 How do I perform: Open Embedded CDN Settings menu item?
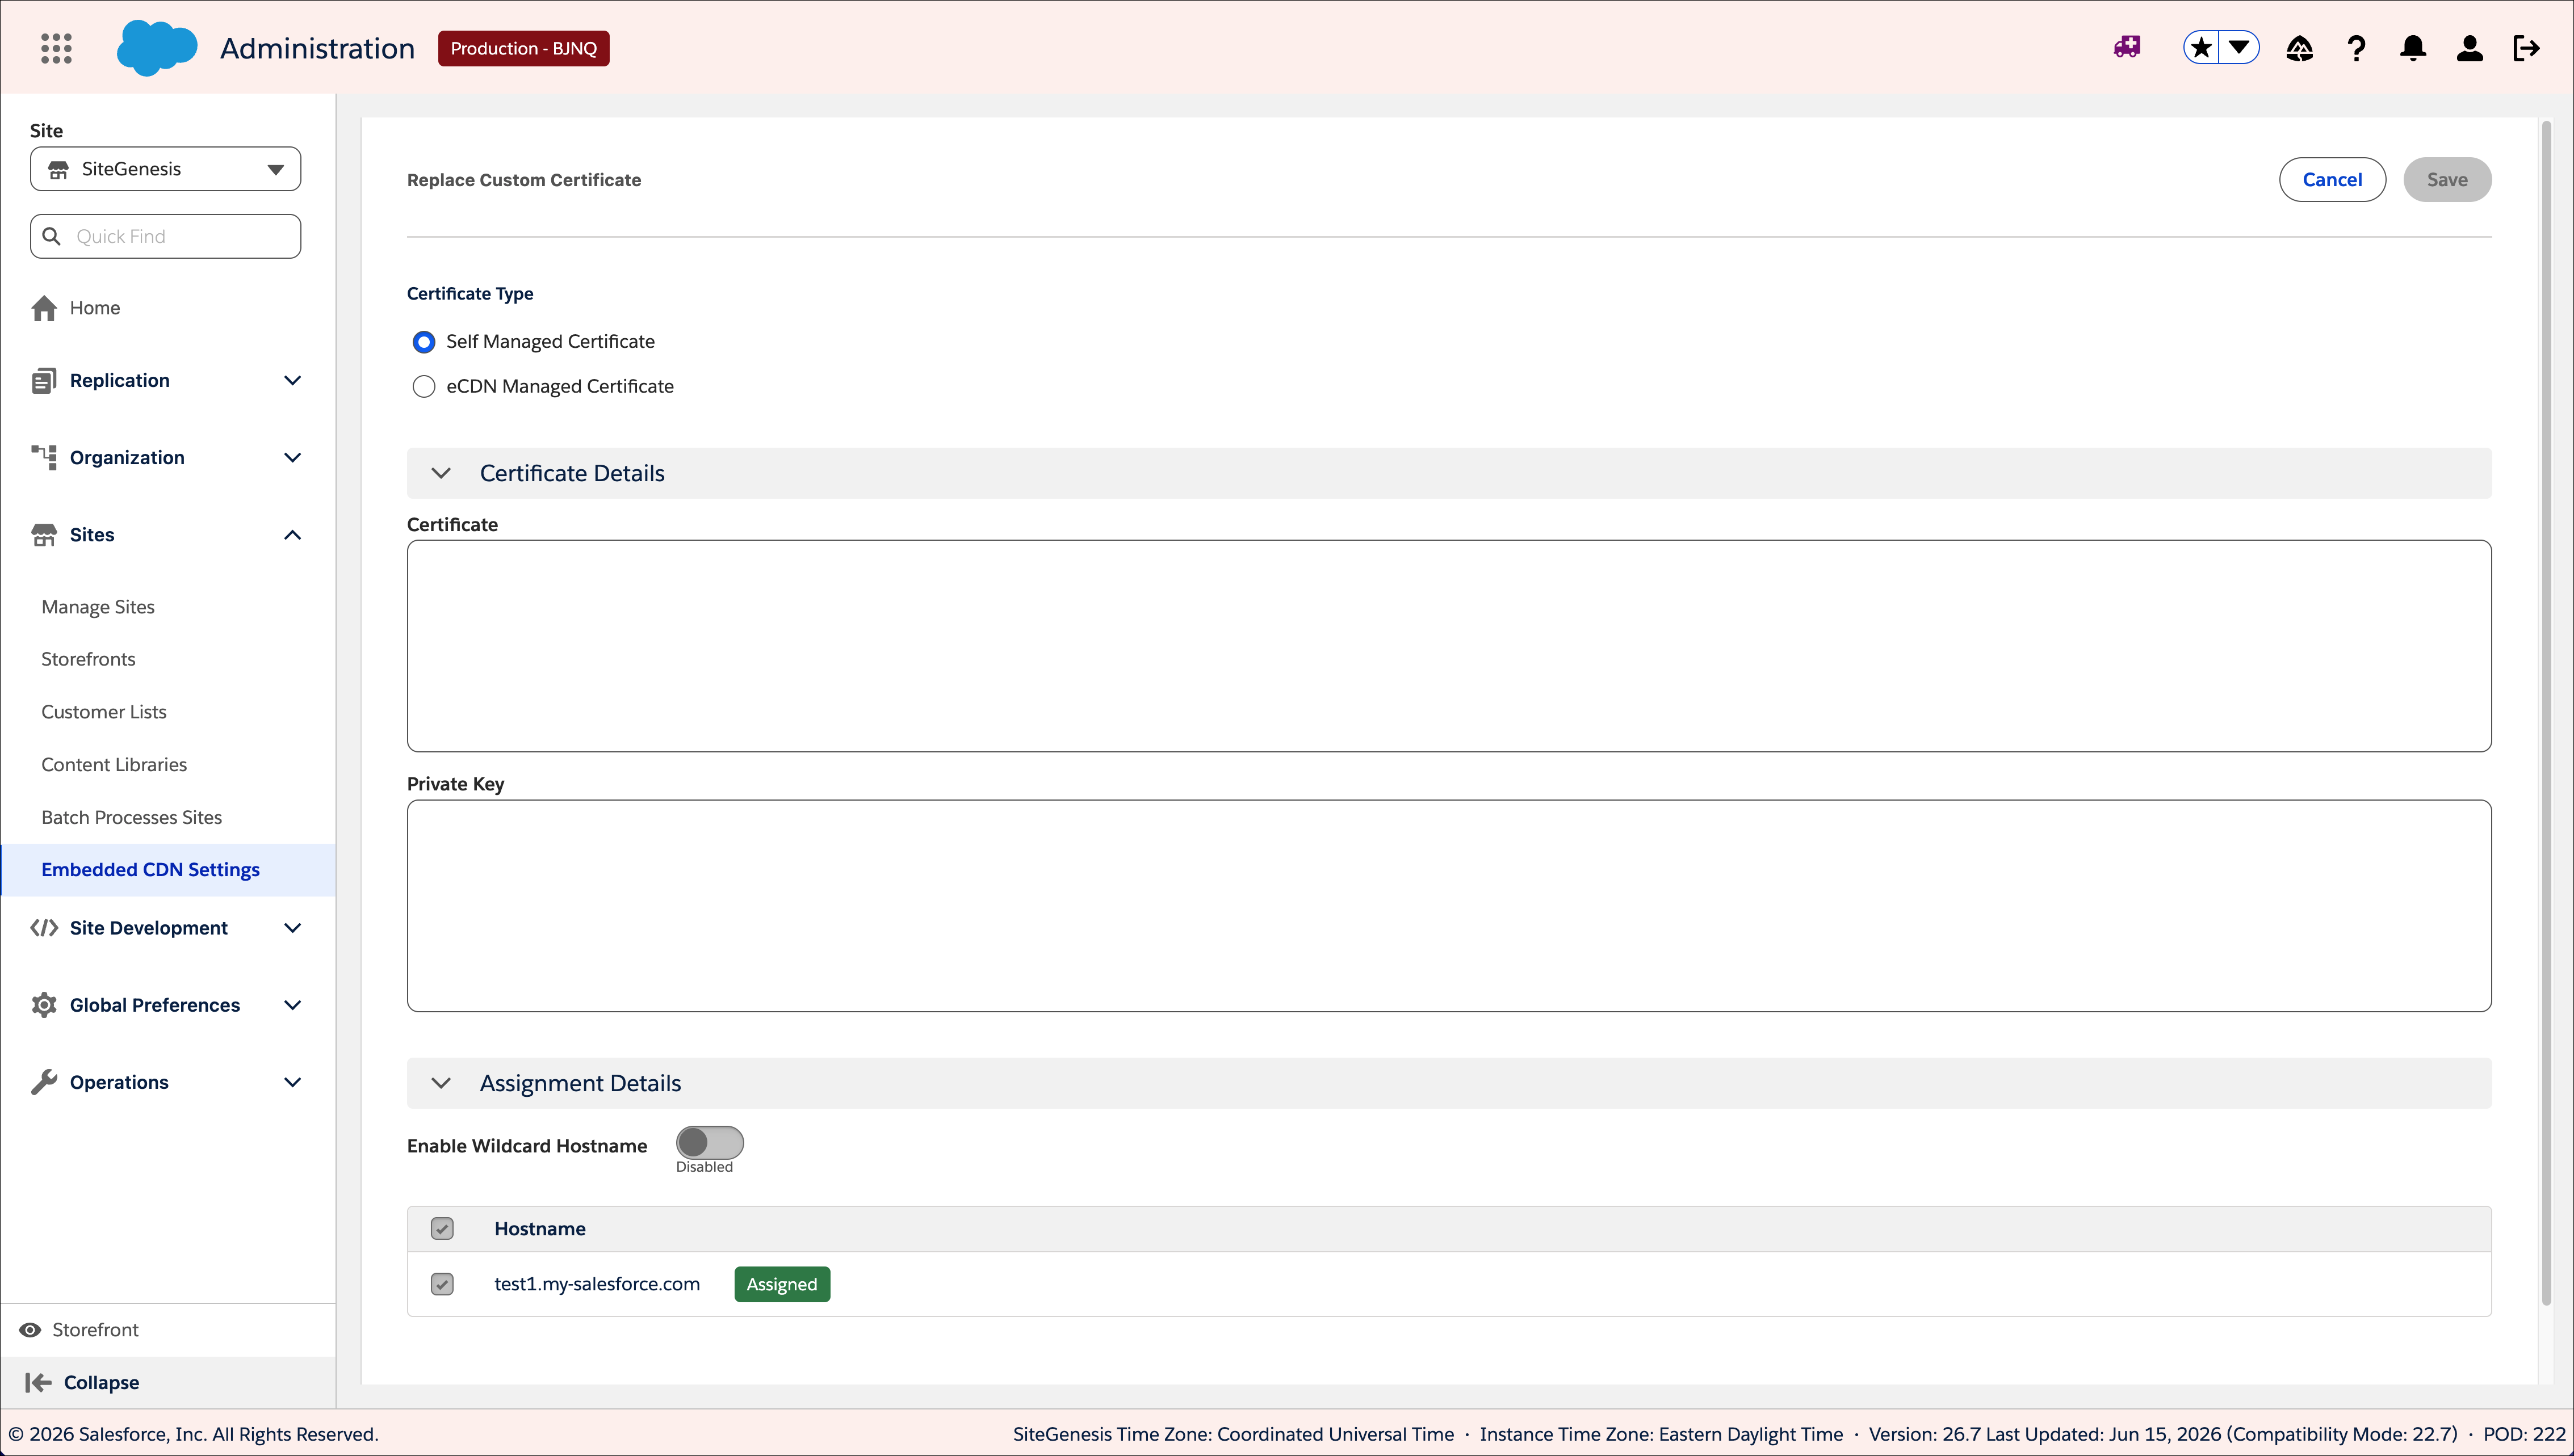tap(168, 870)
